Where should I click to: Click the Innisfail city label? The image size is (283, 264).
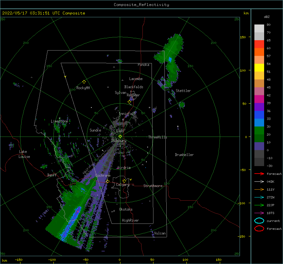click(127, 114)
